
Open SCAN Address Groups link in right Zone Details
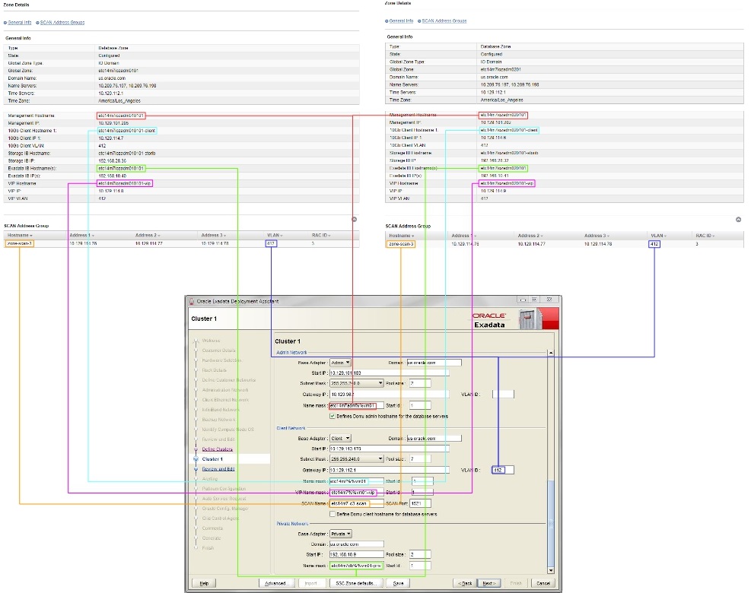444,21
